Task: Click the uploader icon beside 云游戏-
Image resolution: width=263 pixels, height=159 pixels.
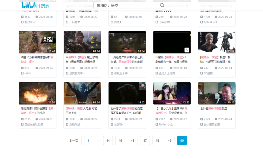Action: (112, 124)
